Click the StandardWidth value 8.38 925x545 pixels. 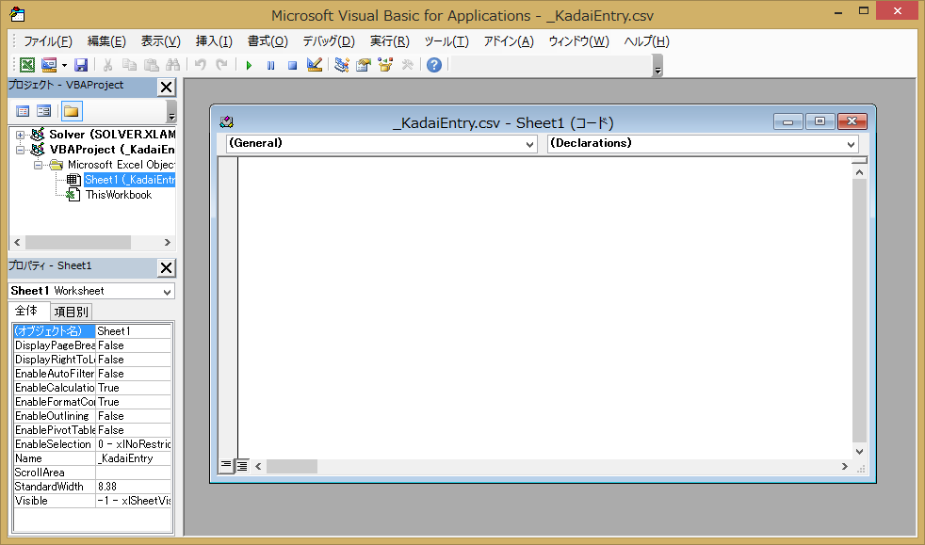tap(134, 487)
